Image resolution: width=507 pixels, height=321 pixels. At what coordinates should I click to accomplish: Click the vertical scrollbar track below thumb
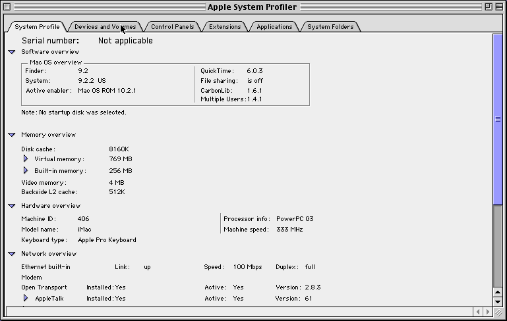tap(498, 245)
